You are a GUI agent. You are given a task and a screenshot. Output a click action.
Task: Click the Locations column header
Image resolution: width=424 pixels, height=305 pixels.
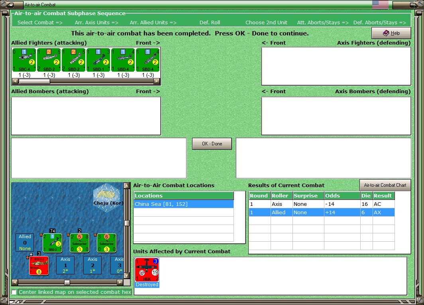tap(184, 196)
